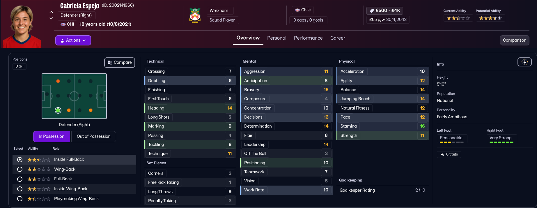Viewport: 537px width, 208px height.
Task: Open the Career tab
Action: pyautogui.click(x=338, y=38)
